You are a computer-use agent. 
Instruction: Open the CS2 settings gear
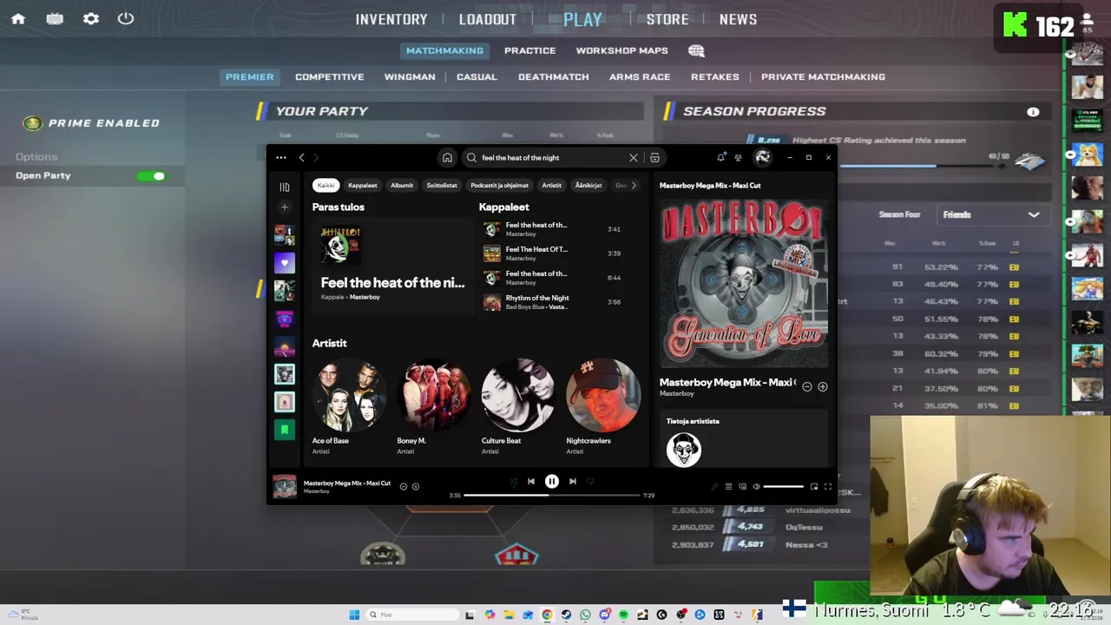pos(91,18)
